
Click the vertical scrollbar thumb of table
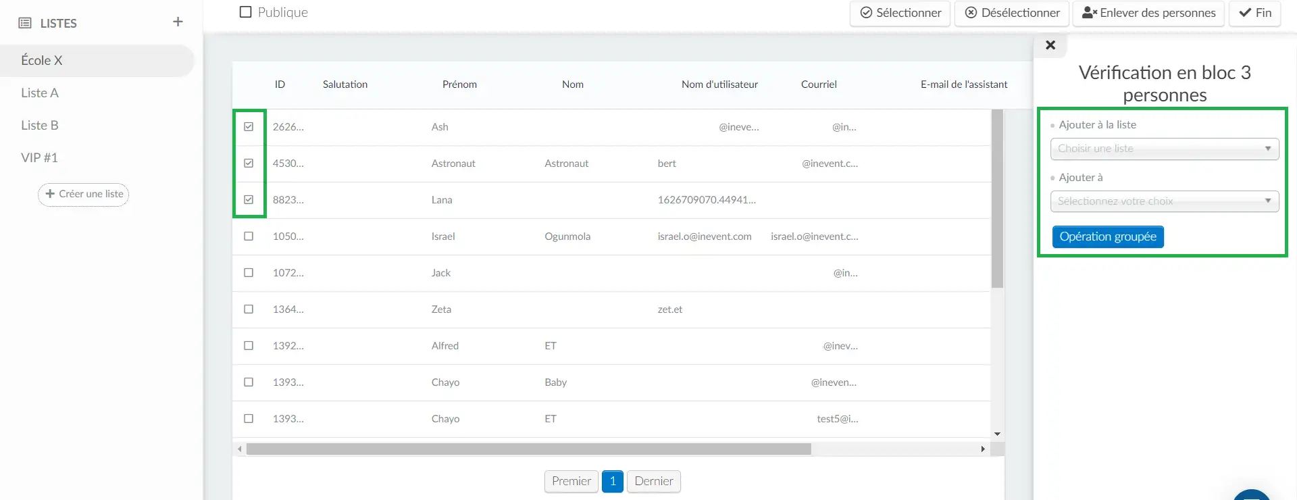point(997,199)
